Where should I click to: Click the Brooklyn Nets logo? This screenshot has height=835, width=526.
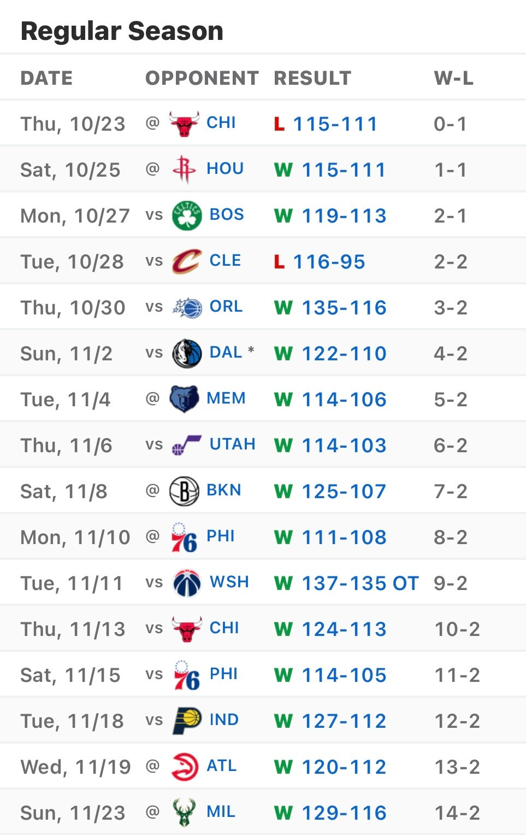[184, 491]
